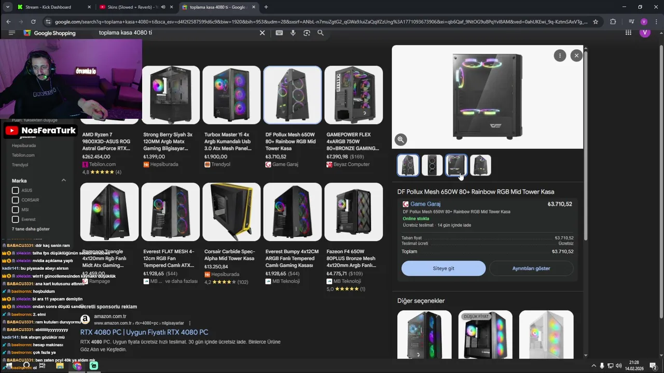Viewport: 664px width, 373px height.
Task: Open Game Garaj seller link
Action: pyautogui.click(x=425, y=204)
